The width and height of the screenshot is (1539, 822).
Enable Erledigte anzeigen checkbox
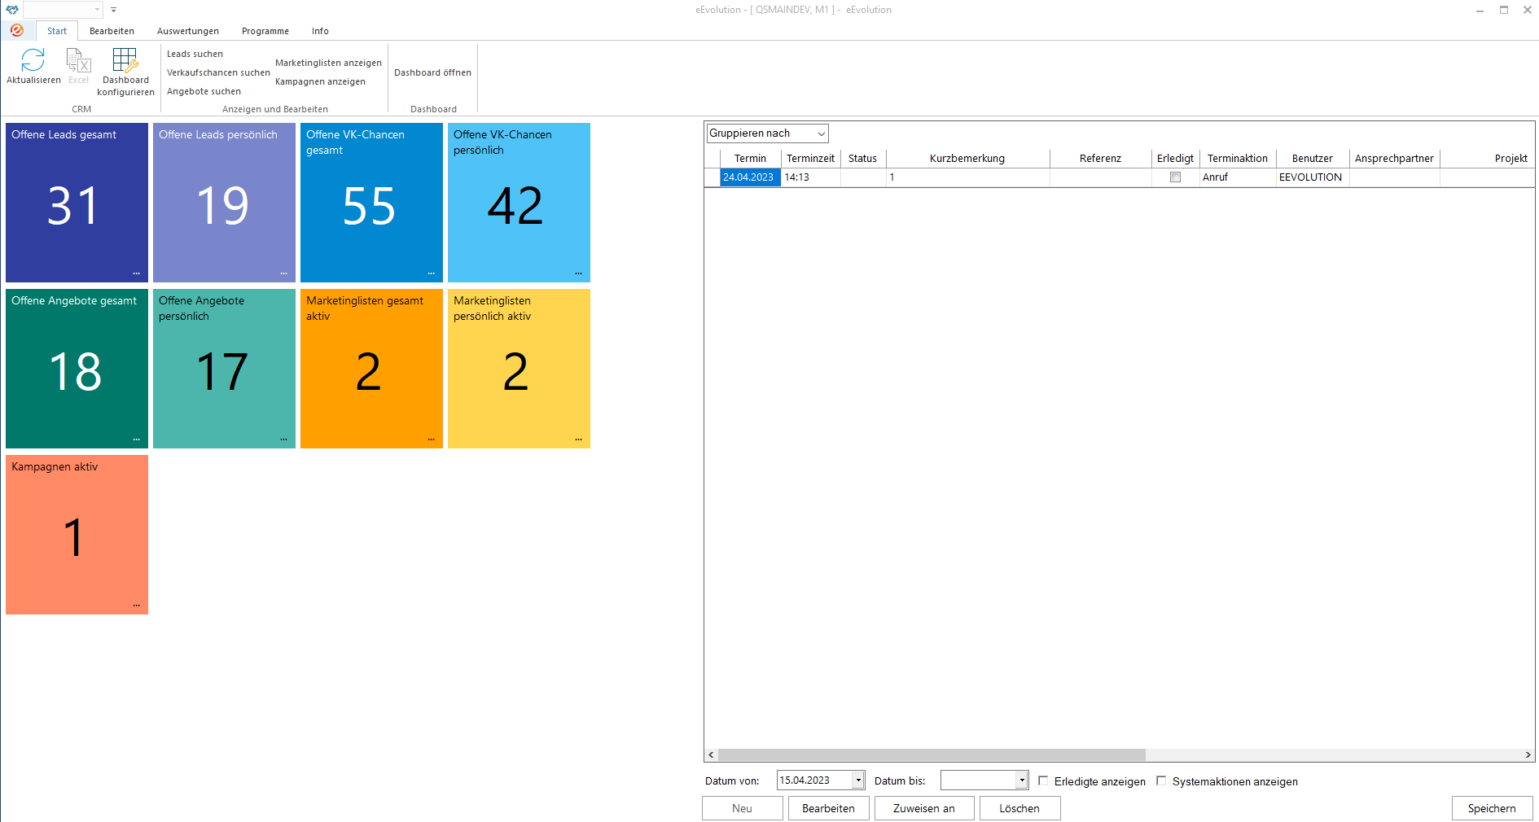pyautogui.click(x=1043, y=780)
